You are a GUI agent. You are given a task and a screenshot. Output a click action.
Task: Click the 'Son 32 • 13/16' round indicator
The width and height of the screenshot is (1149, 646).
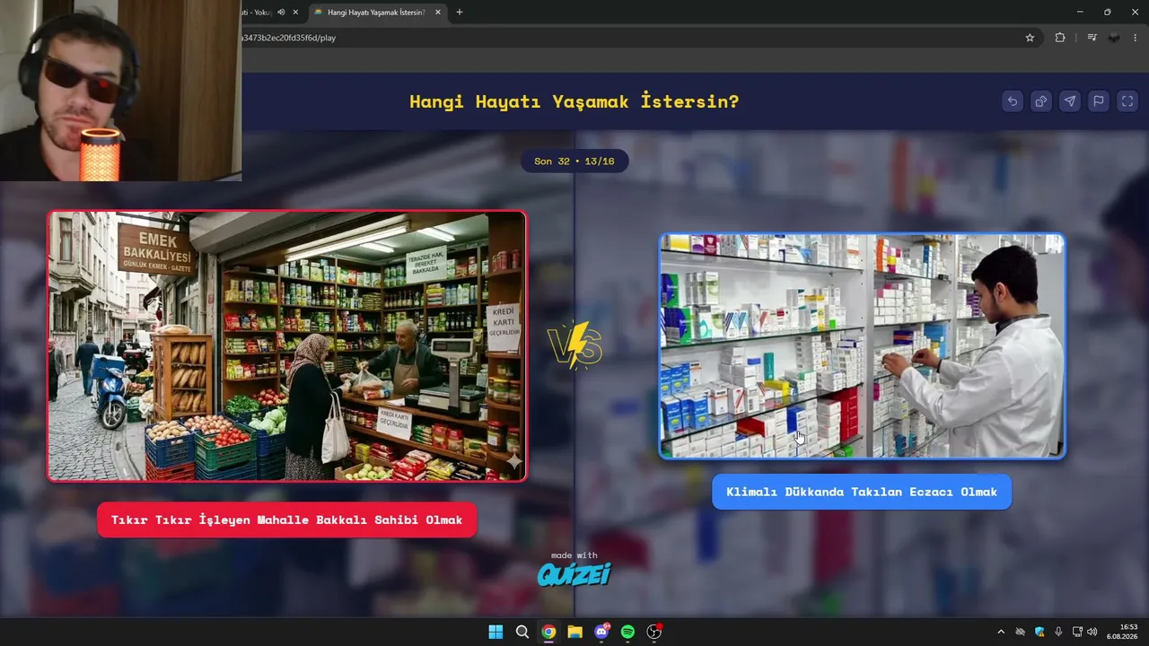tap(574, 161)
